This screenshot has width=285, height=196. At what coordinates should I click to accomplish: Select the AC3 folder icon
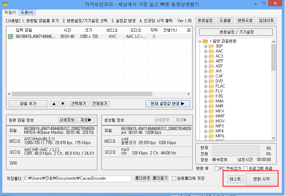[x=211, y=56]
